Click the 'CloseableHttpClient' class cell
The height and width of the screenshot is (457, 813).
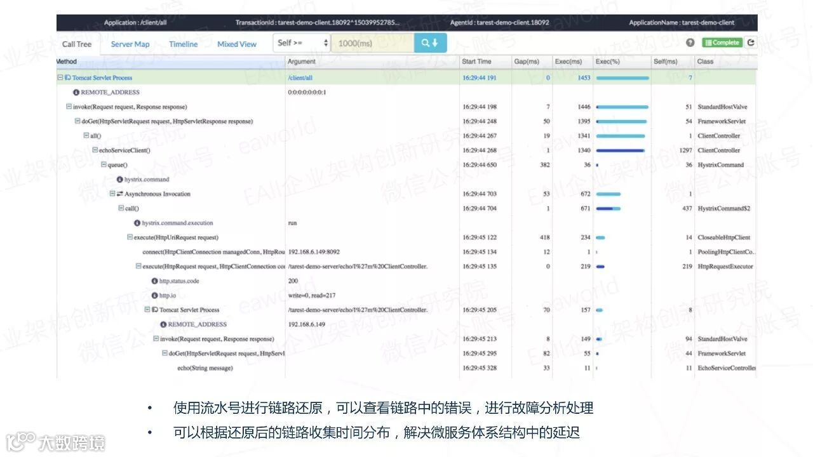pos(724,237)
